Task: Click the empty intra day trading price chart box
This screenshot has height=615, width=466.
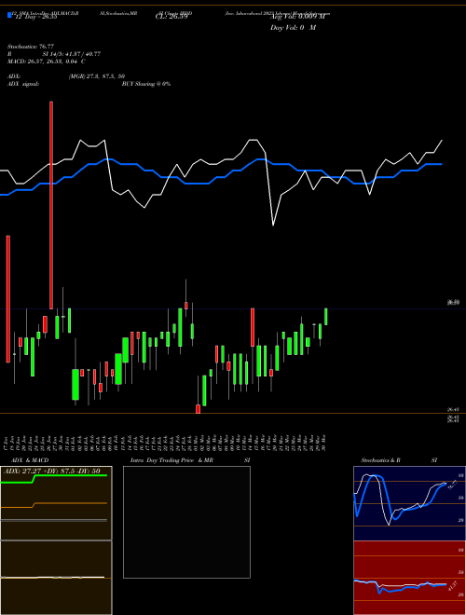Action: pos(186,522)
